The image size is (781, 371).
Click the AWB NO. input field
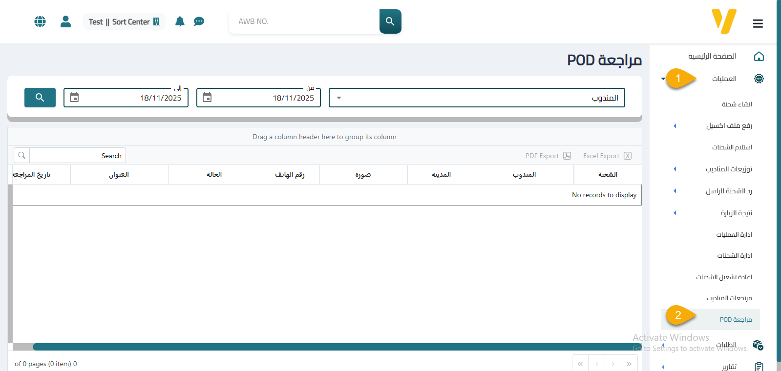(304, 21)
